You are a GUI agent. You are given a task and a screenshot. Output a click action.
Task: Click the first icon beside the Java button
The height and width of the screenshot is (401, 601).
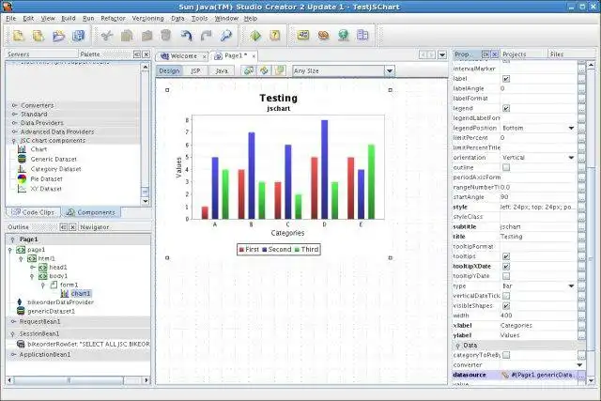coord(249,70)
